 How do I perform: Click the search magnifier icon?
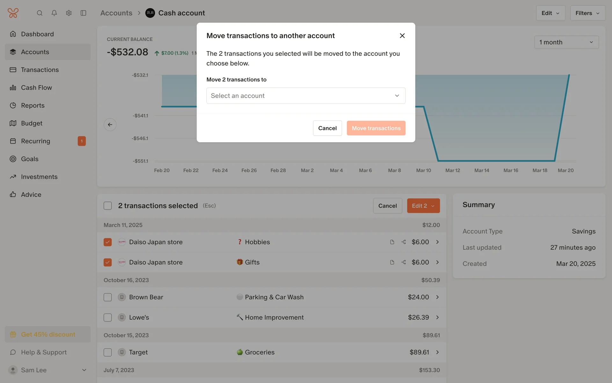point(40,13)
